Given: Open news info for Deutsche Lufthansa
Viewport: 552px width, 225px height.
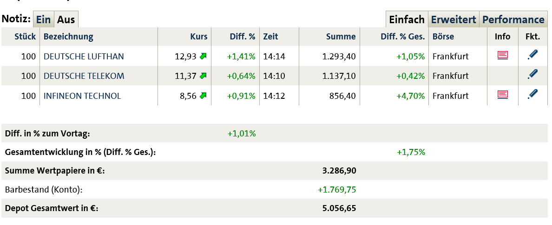Looking at the screenshot, I should click(502, 56).
